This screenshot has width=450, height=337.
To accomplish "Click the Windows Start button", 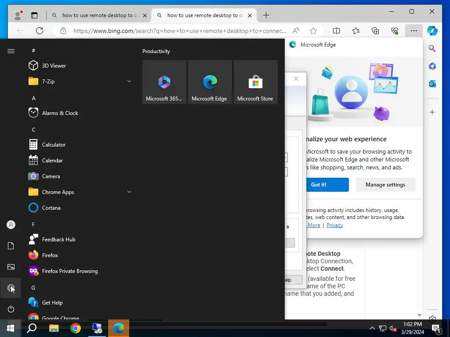I will [11, 328].
